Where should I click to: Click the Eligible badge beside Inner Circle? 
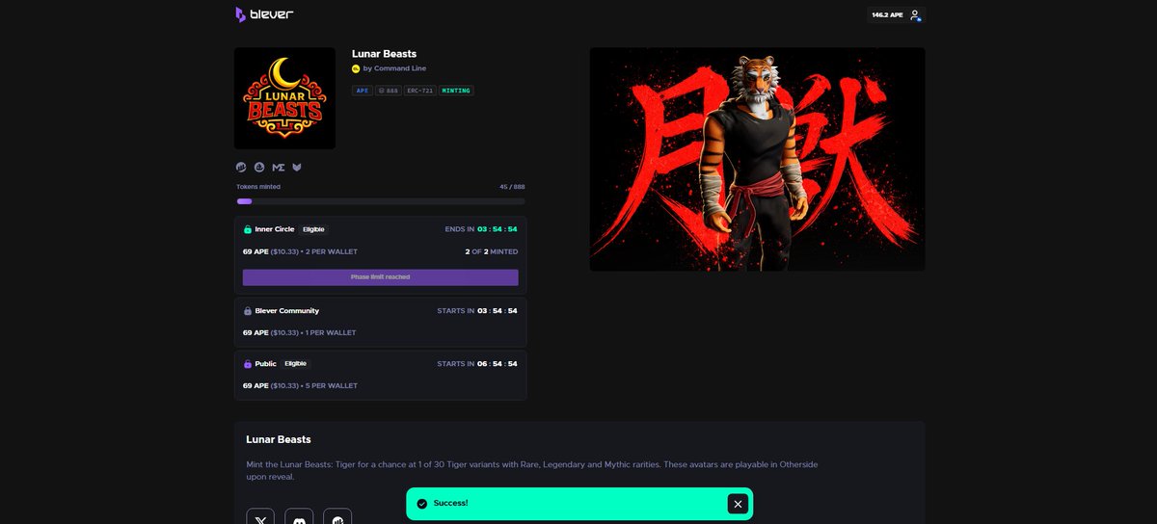pyautogui.click(x=313, y=229)
